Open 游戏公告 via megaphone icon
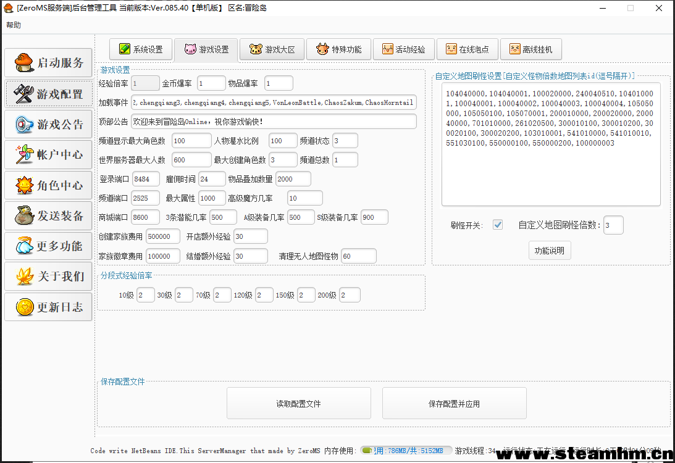Viewport: 675px width, 463px height. [x=23, y=125]
